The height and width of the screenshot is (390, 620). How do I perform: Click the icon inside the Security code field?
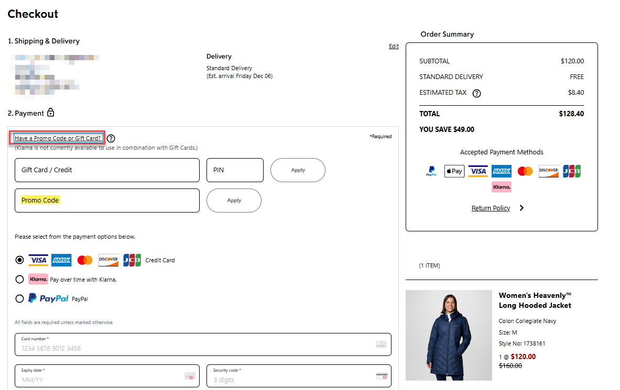pyautogui.click(x=382, y=376)
